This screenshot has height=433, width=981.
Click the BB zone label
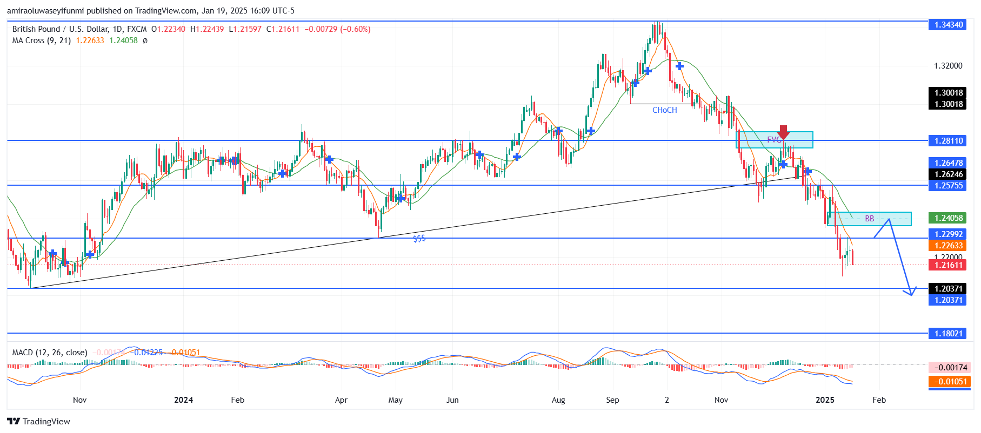coord(869,219)
